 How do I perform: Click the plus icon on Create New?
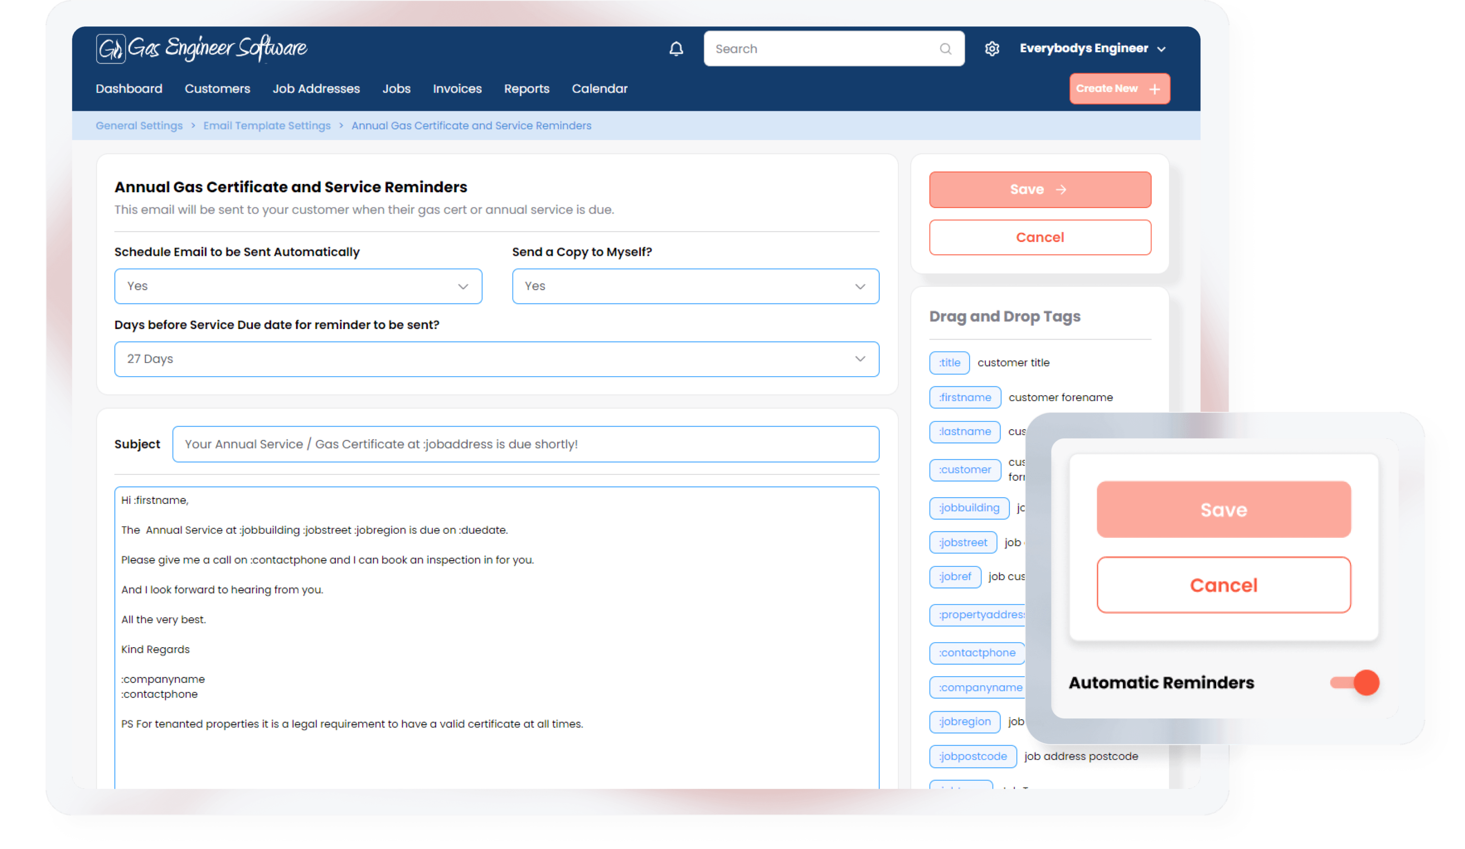pos(1155,89)
